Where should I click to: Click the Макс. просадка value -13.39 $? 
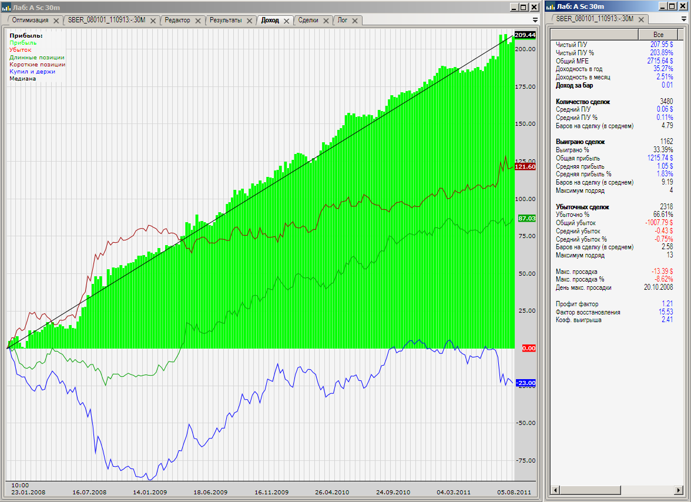tap(662, 272)
